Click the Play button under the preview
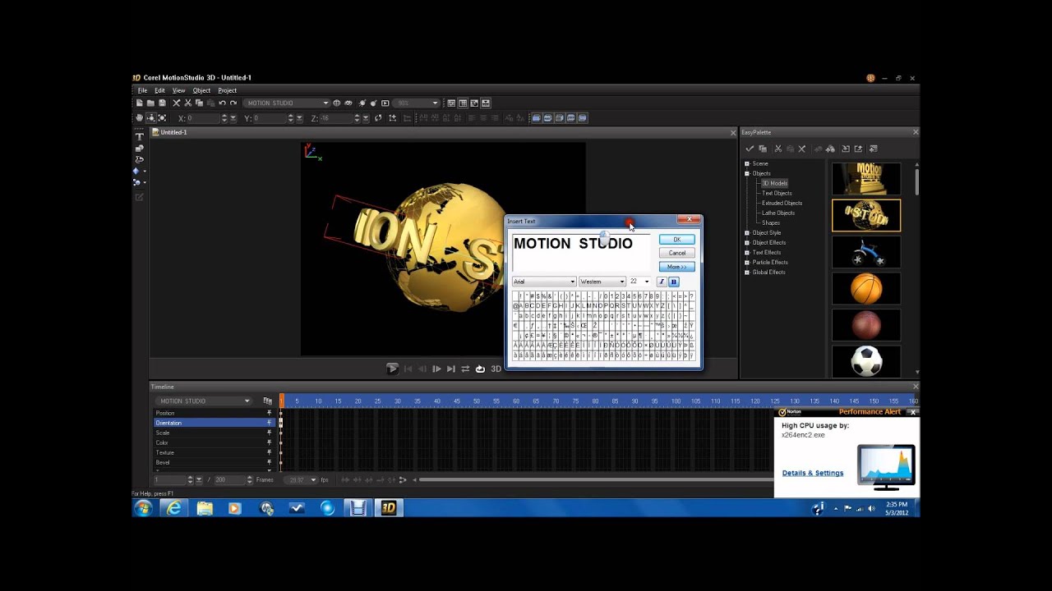The image size is (1052, 591). pos(393,369)
